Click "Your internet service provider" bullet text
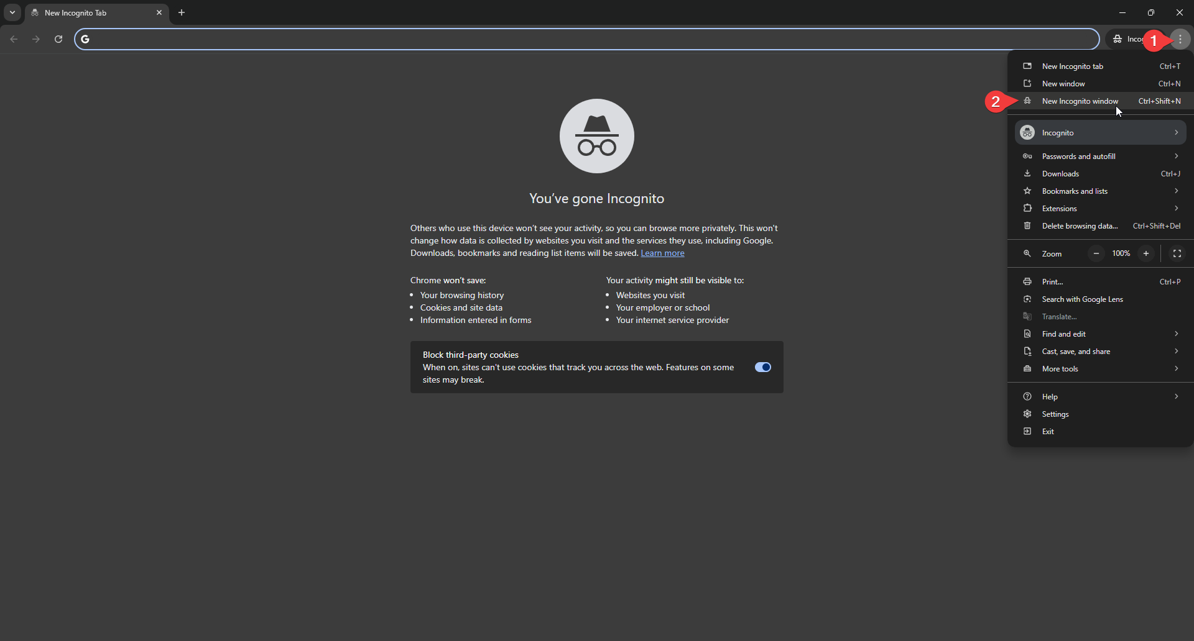 coord(673,320)
